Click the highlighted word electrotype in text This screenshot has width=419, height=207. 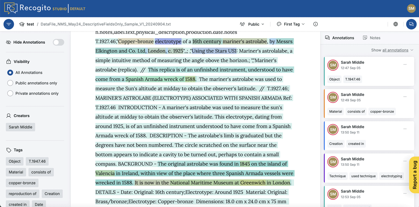click(x=168, y=42)
